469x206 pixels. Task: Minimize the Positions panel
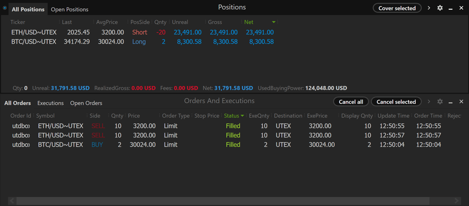pos(451,8)
